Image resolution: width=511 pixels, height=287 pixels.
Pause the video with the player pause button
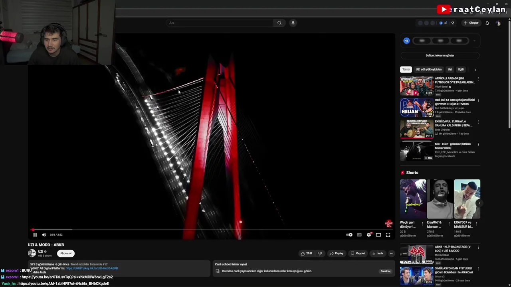(35, 235)
